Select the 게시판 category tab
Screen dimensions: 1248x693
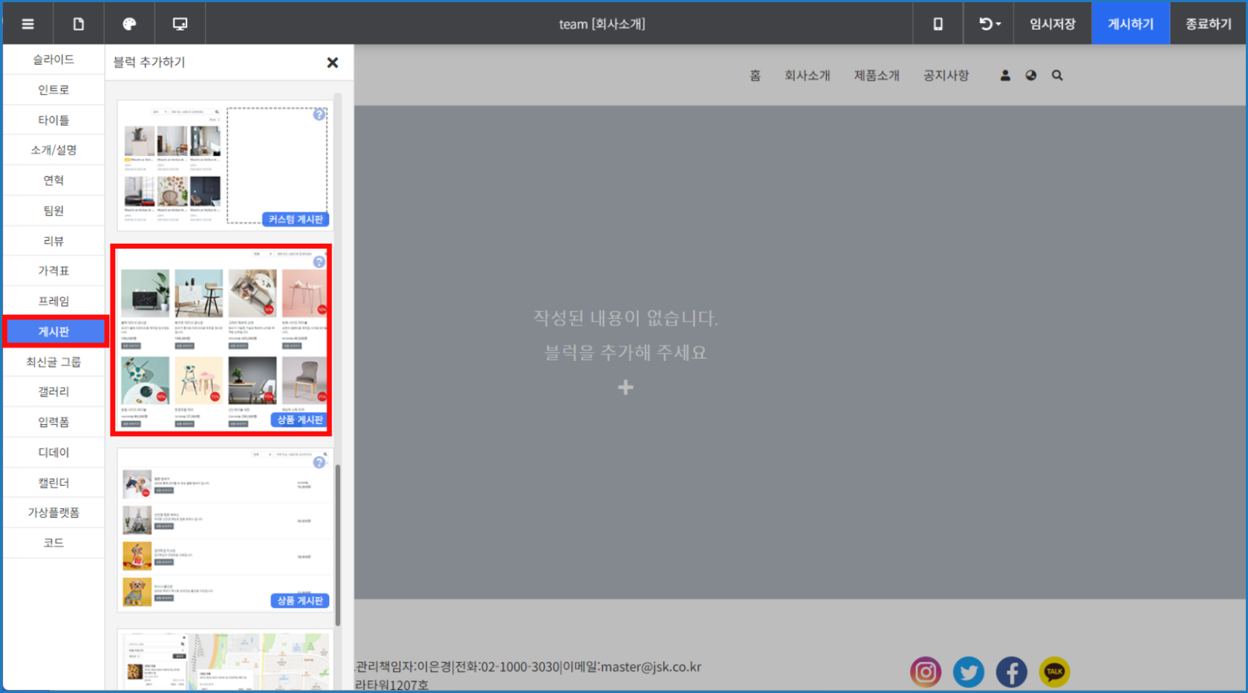tap(54, 331)
